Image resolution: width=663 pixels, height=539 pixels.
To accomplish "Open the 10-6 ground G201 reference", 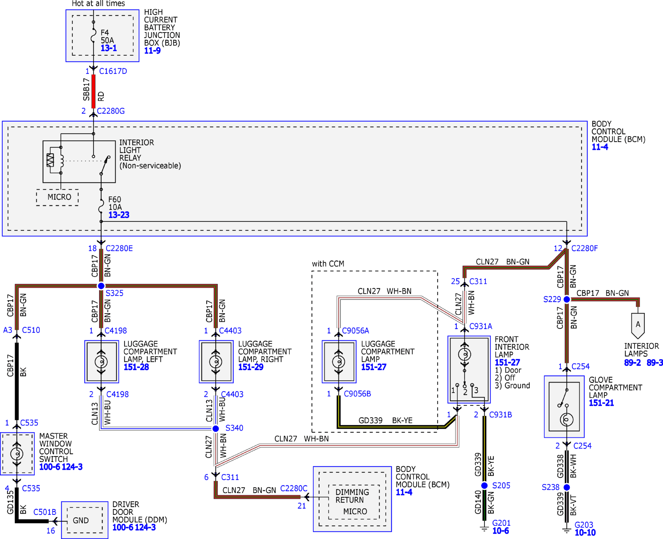I will point(501,531).
